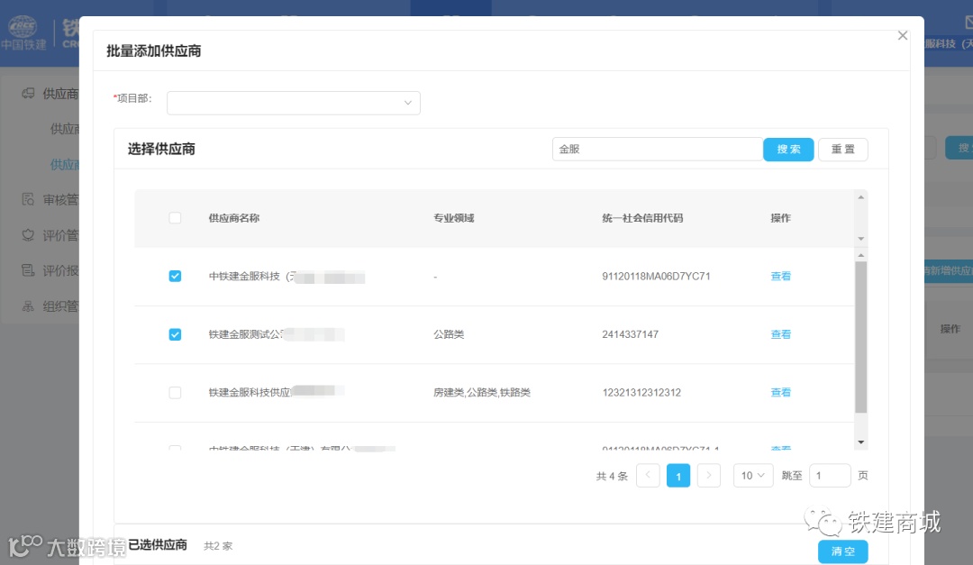Click the 供应商 sidebar icon in background page

[28, 94]
